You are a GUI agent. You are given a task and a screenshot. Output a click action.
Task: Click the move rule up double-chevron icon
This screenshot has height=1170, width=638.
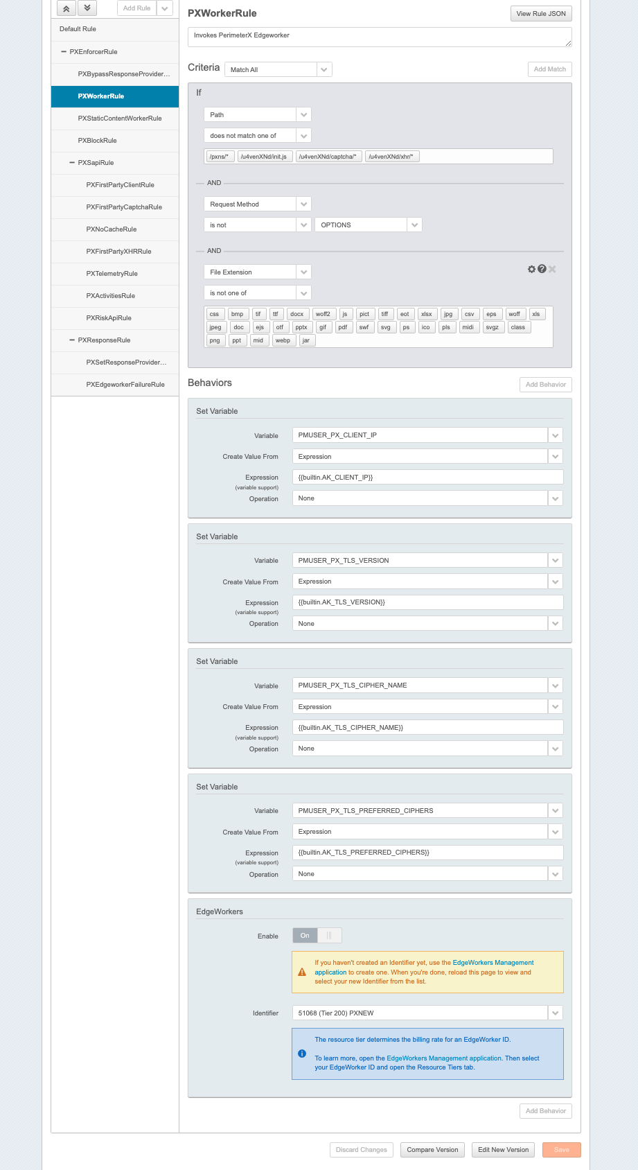tap(66, 8)
